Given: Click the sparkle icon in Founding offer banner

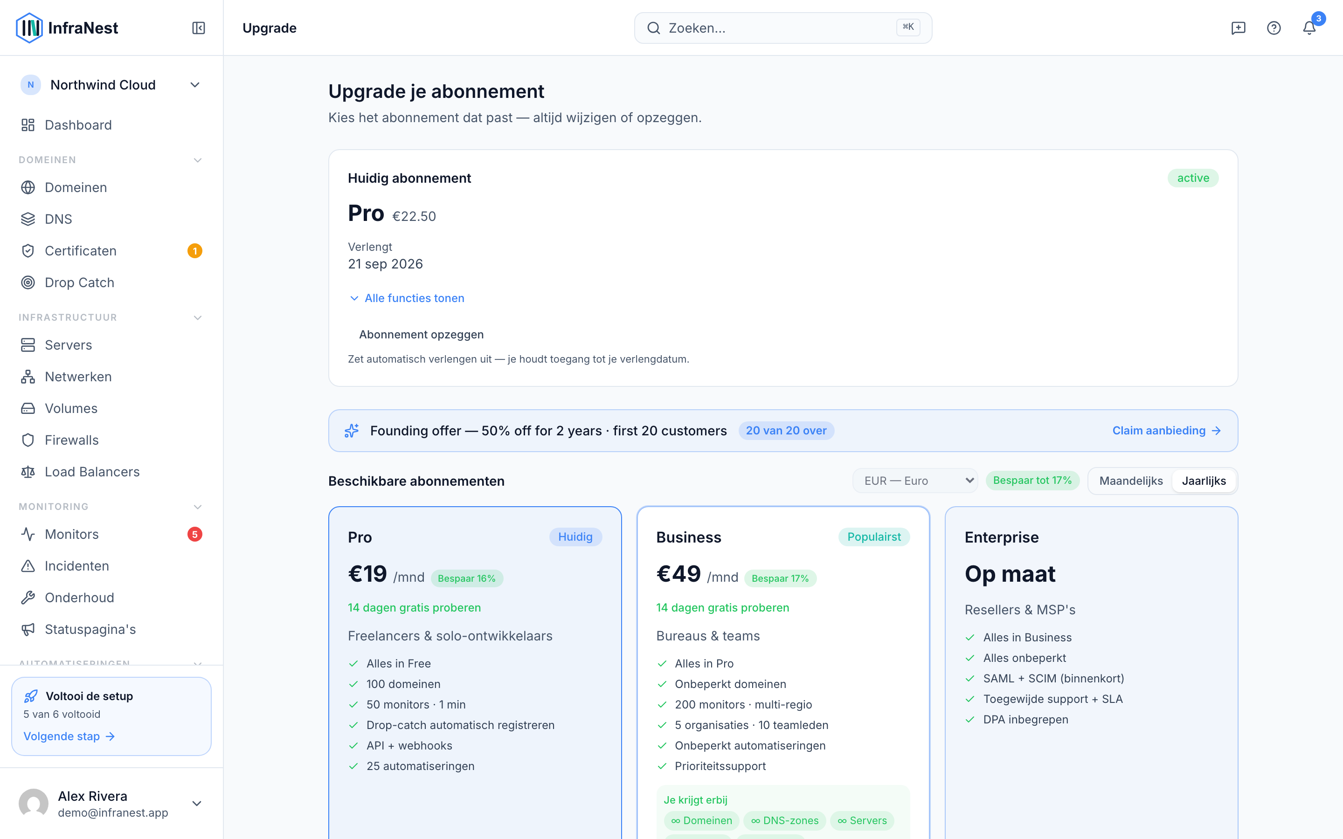Looking at the screenshot, I should (352, 431).
